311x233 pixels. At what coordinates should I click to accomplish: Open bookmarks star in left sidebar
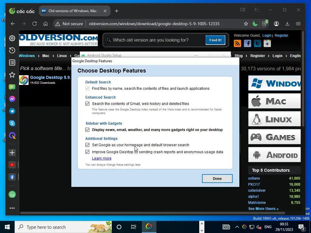[x=12, y=75]
